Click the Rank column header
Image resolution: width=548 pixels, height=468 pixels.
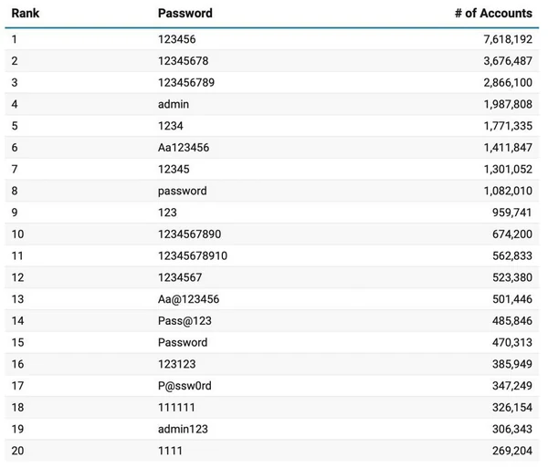(x=26, y=14)
